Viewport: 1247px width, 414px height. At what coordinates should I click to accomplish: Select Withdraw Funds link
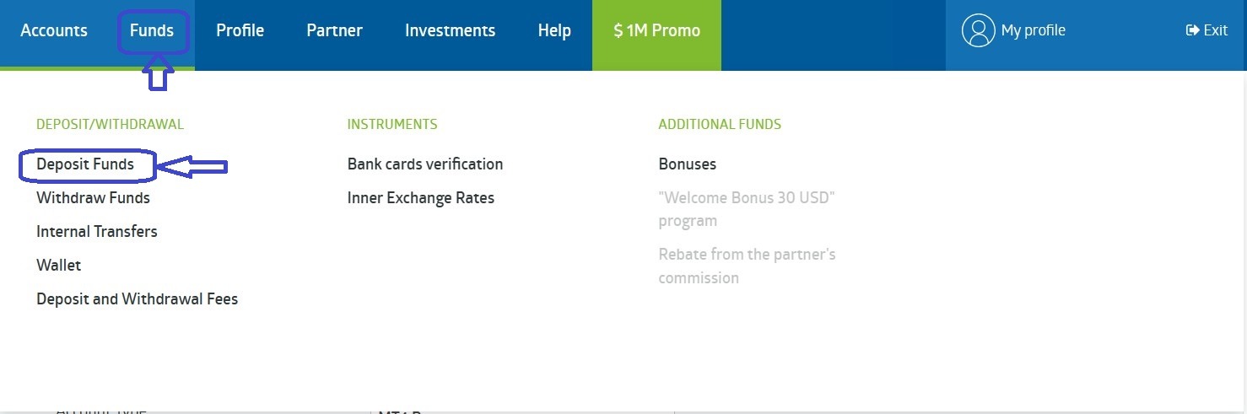pyautogui.click(x=93, y=198)
